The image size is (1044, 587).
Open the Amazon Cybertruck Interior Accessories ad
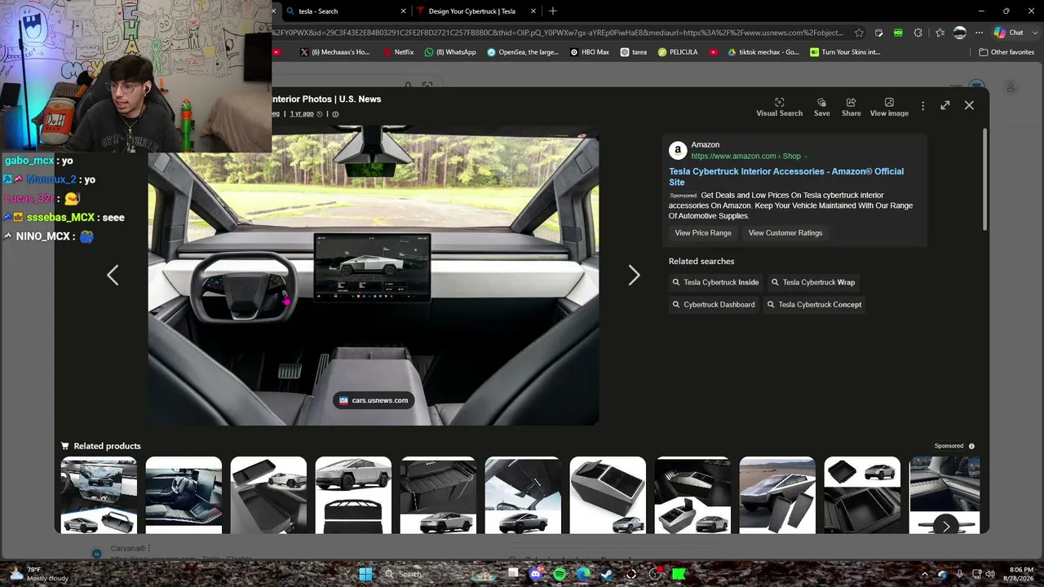(x=786, y=177)
